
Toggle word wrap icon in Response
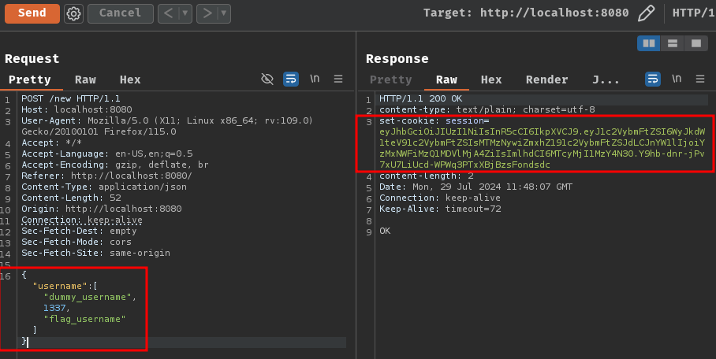click(653, 79)
